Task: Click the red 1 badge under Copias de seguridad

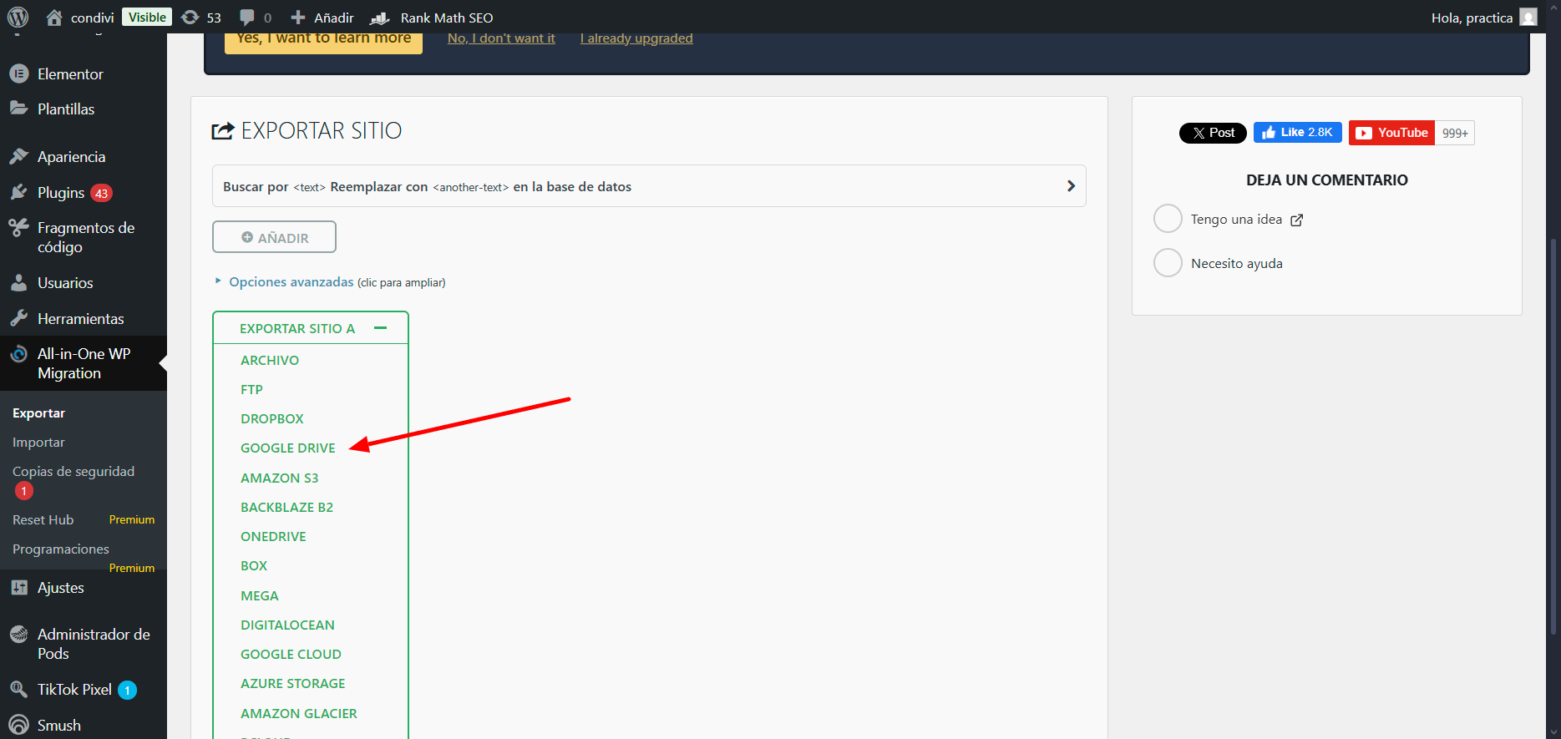Action: (24, 491)
